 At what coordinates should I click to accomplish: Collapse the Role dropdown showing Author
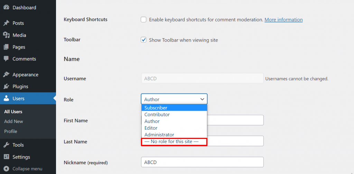pos(174,99)
